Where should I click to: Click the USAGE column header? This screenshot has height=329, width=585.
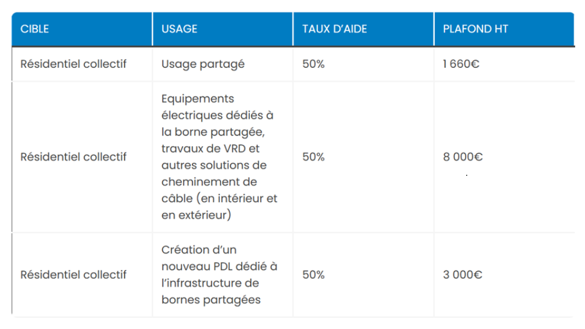(179, 29)
